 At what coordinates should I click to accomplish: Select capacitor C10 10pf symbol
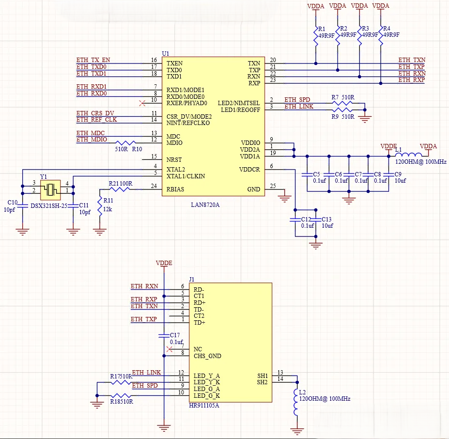point(23,206)
